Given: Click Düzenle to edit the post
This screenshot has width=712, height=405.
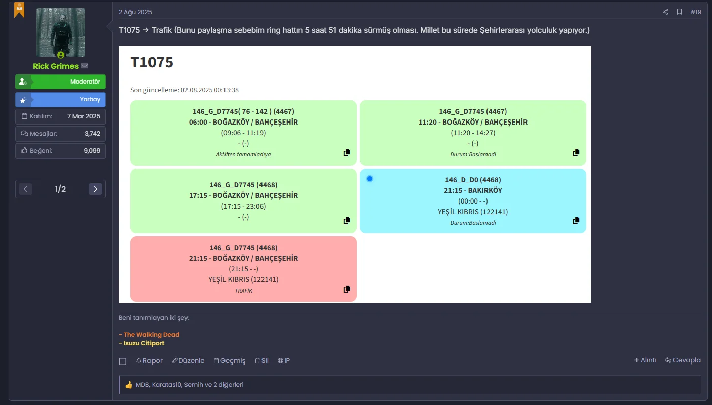Looking at the screenshot, I should point(188,361).
